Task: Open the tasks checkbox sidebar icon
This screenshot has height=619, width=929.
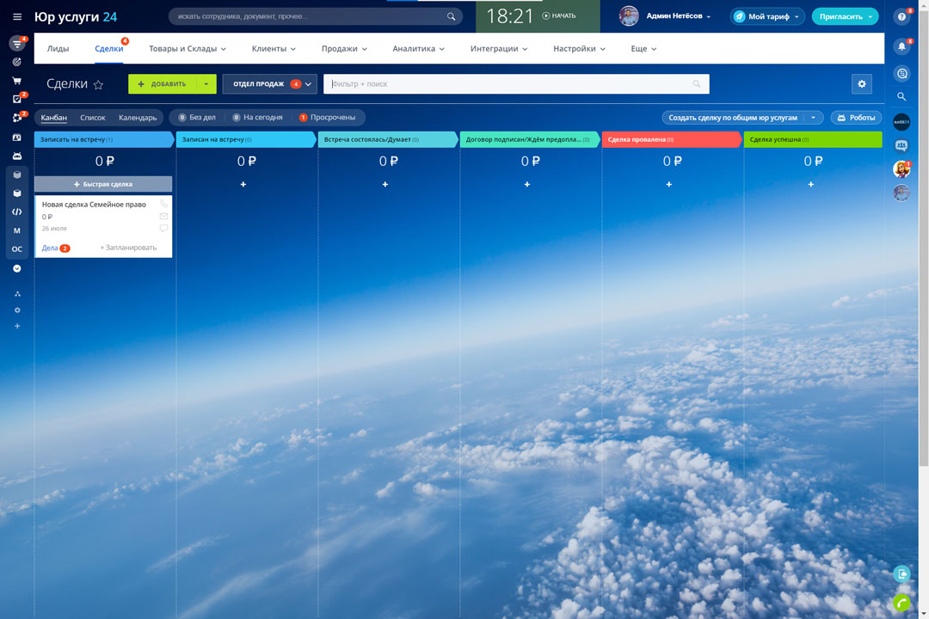Action: [17, 99]
